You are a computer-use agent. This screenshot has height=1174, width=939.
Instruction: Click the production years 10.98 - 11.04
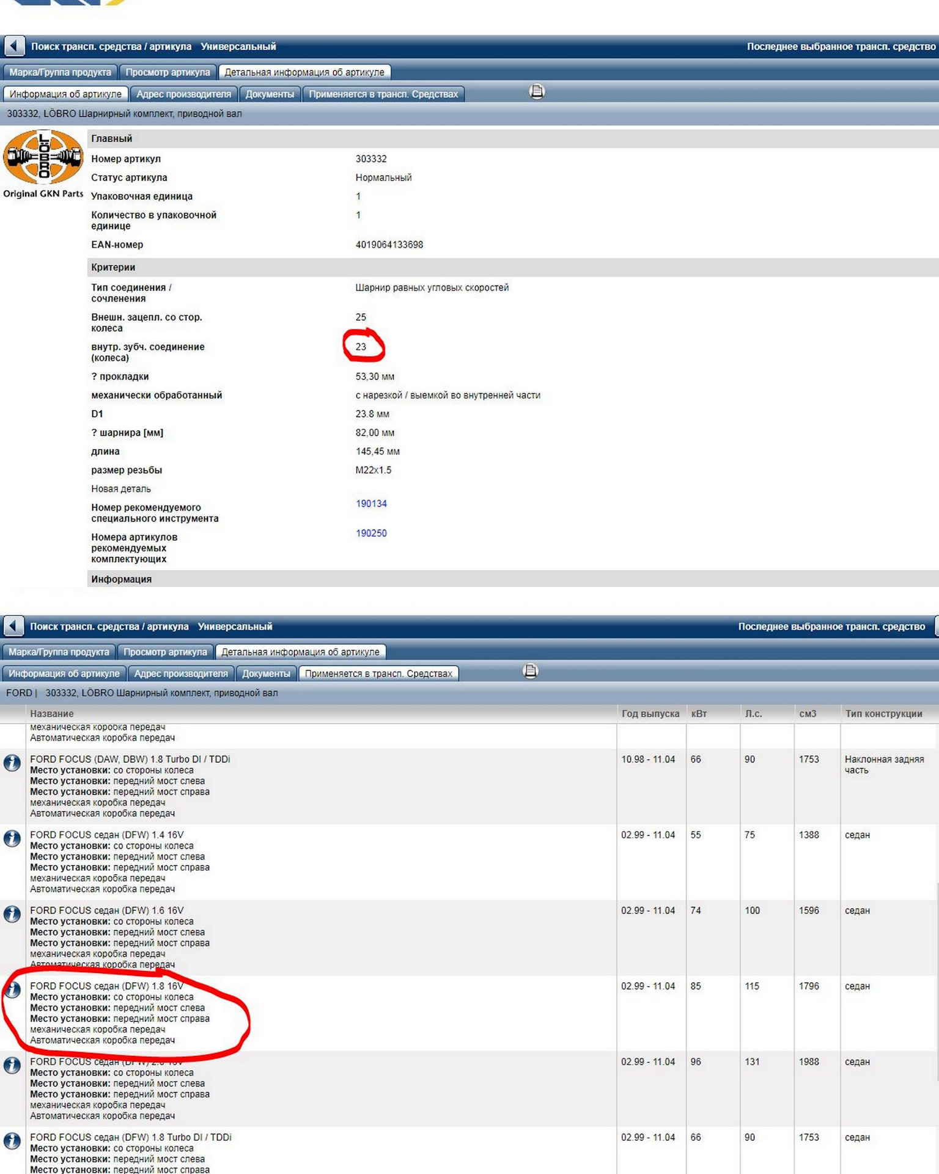pos(648,759)
